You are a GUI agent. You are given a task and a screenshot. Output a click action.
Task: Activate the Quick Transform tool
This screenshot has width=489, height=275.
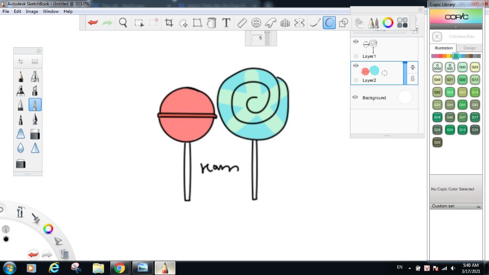pyautogui.click(x=183, y=23)
